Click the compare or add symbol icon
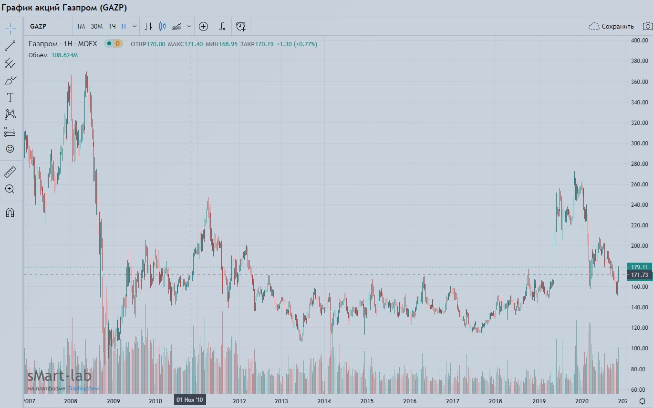 click(203, 26)
